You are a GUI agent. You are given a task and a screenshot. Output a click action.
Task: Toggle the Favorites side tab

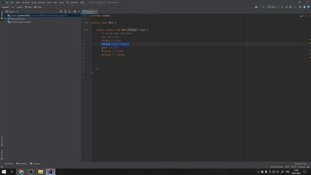tap(2, 155)
